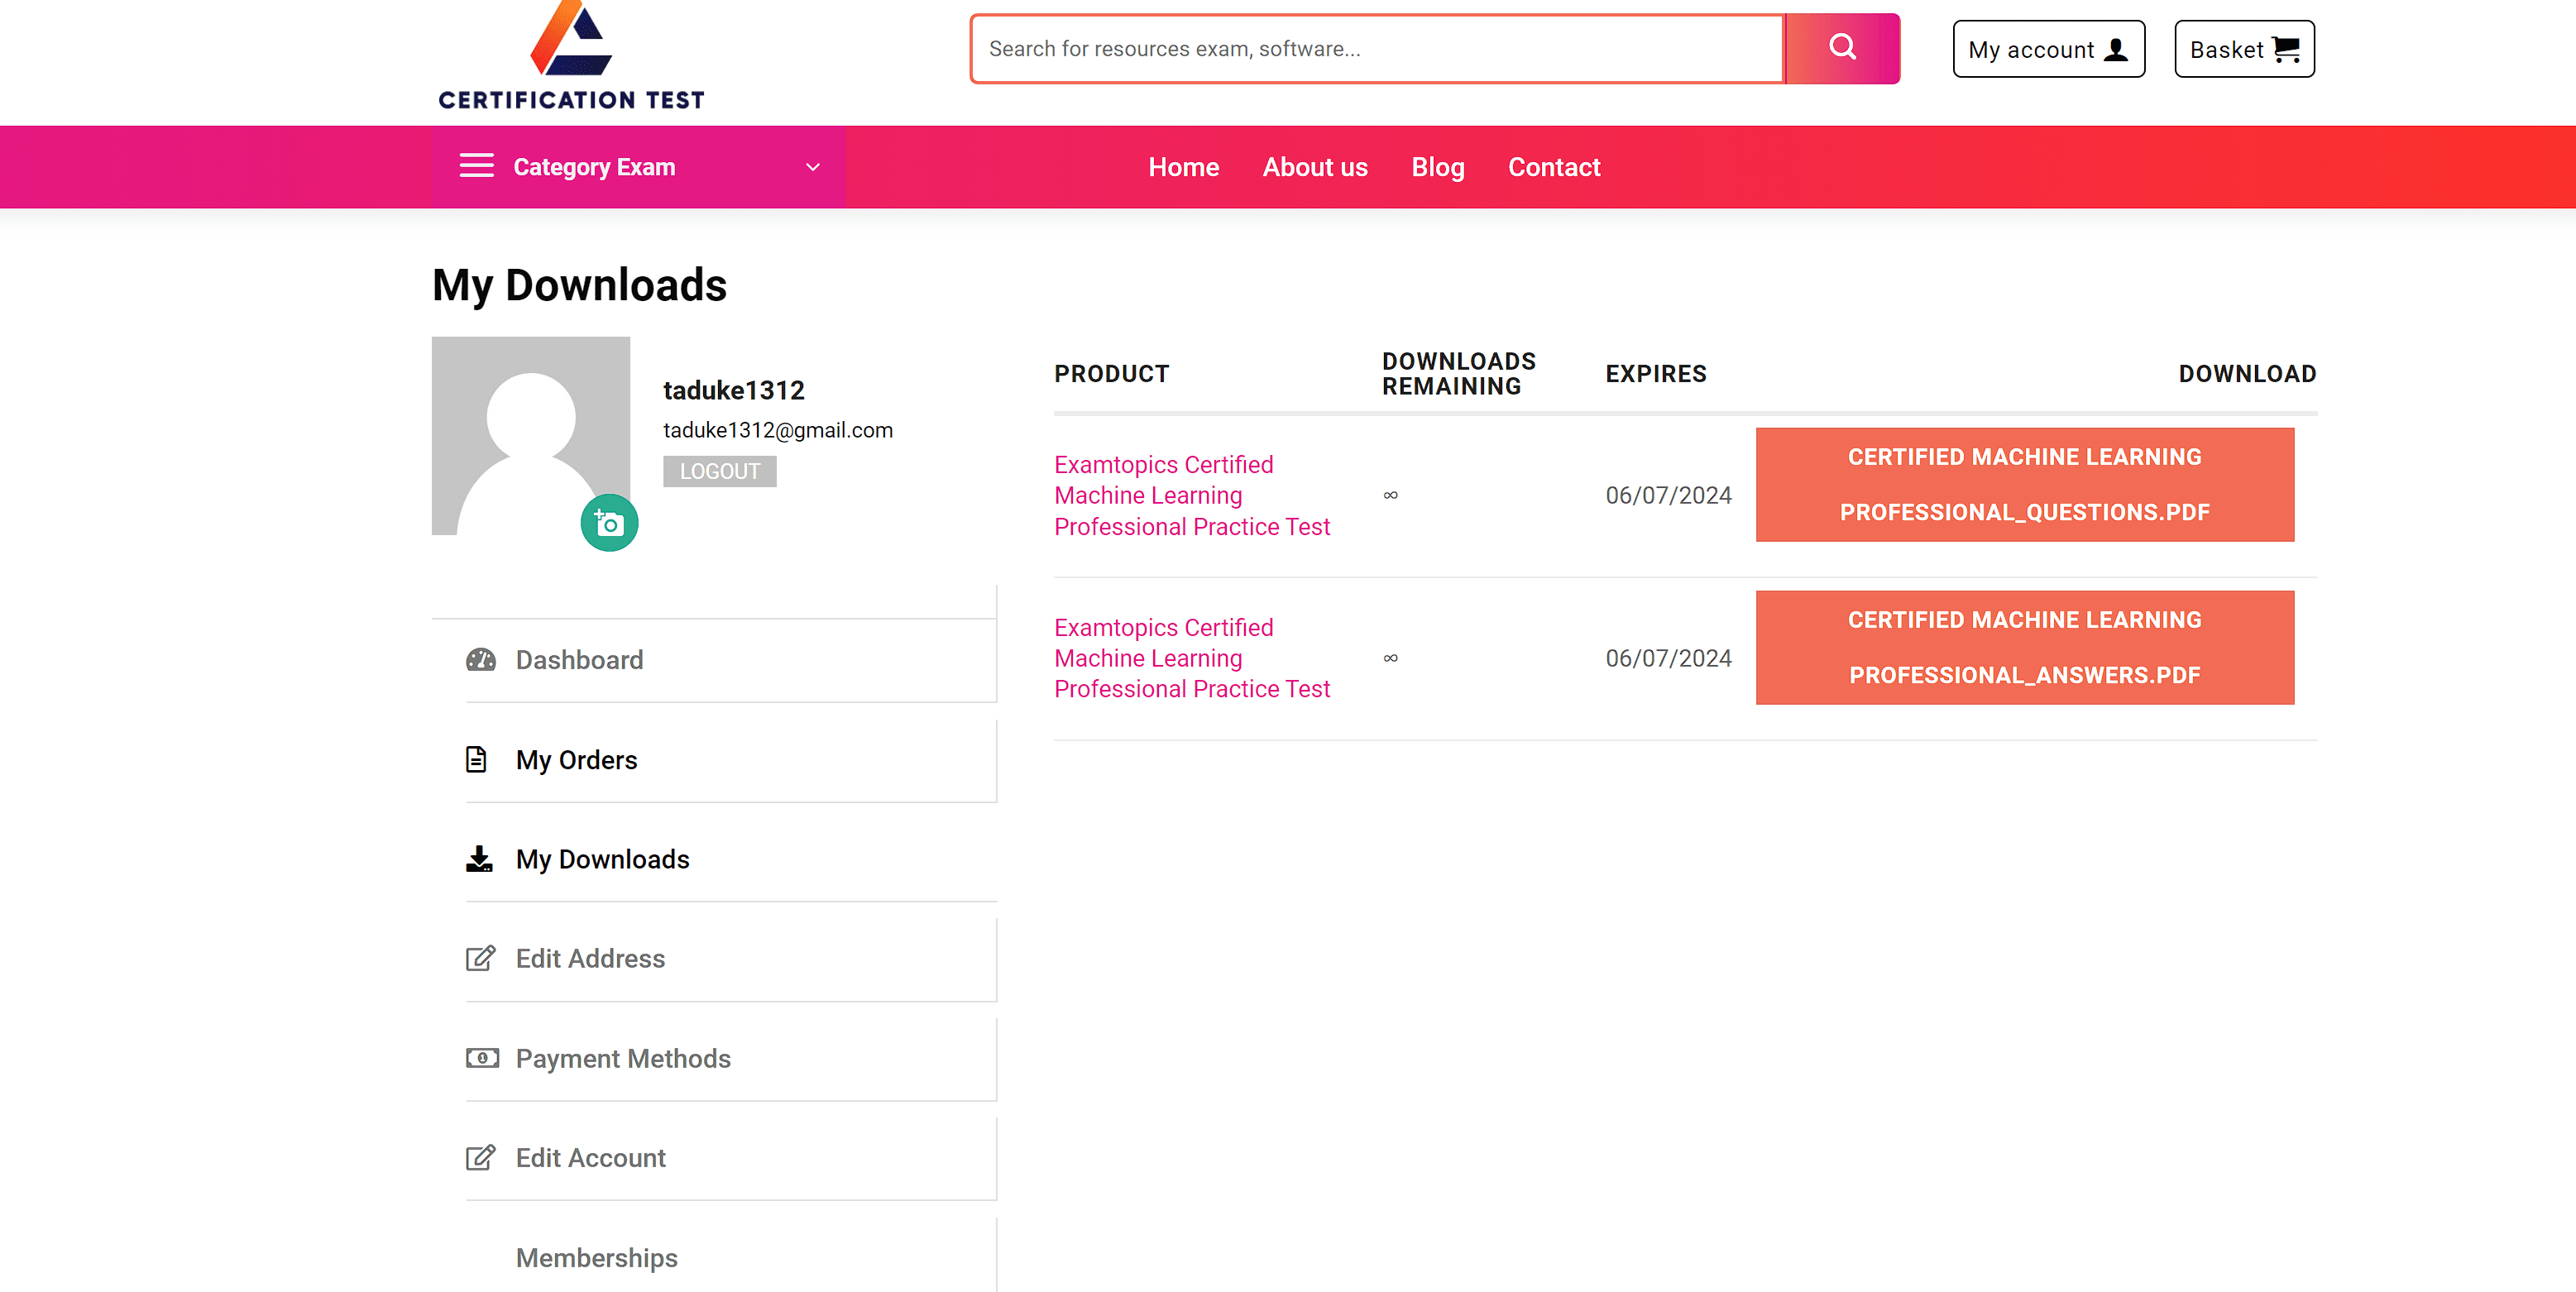Expand the Category Exam dropdown chevron
Image resolution: width=2576 pixels, height=1292 pixels.
click(x=813, y=167)
